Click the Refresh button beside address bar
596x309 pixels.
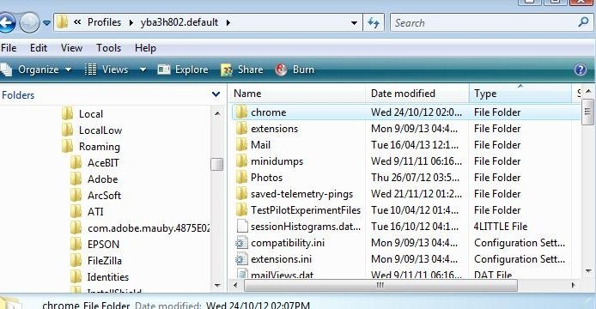[374, 23]
